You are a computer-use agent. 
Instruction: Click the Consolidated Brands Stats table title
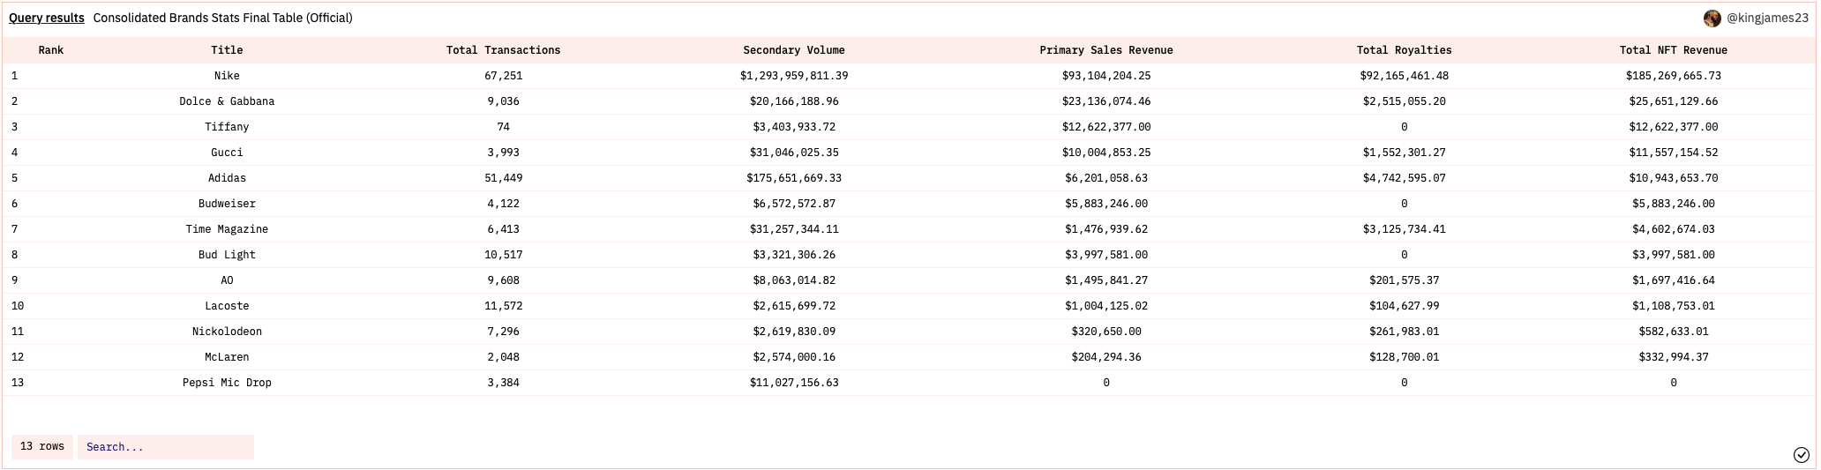point(222,18)
